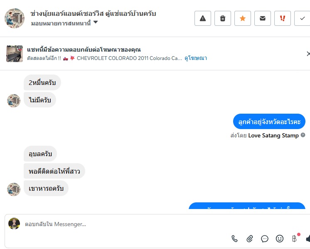Viewport: 310px width, 249px height.
Task: Delete conversation using the trash icon
Action: (223, 18)
